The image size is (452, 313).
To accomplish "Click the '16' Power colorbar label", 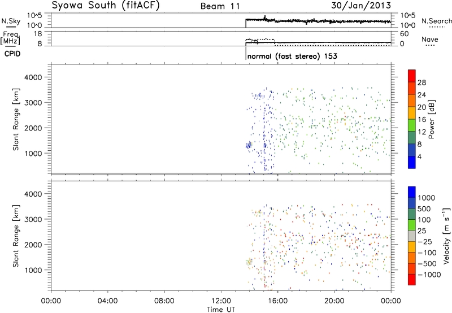I will [x=421, y=120].
